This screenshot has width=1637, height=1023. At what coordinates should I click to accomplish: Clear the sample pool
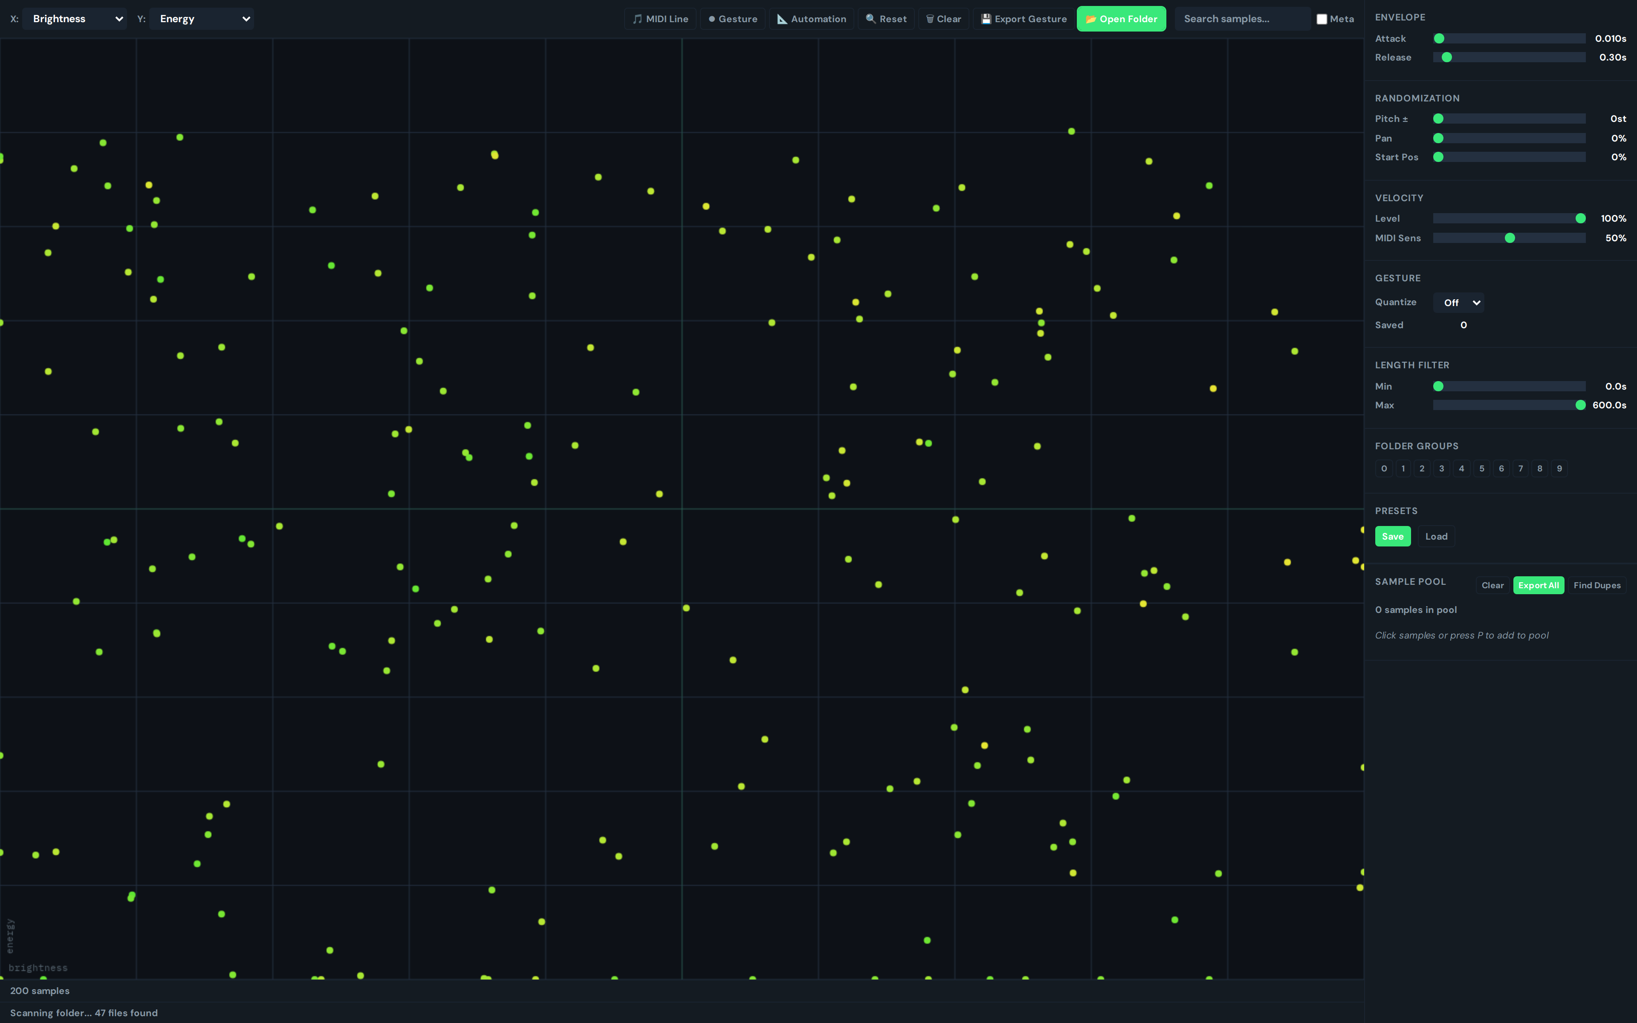point(1492,585)
